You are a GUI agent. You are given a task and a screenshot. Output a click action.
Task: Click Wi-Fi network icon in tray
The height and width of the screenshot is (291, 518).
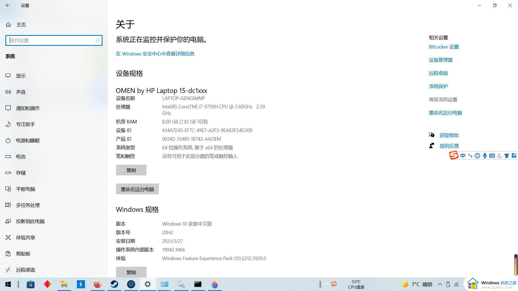pyautogui.click(x=456, y=284)
